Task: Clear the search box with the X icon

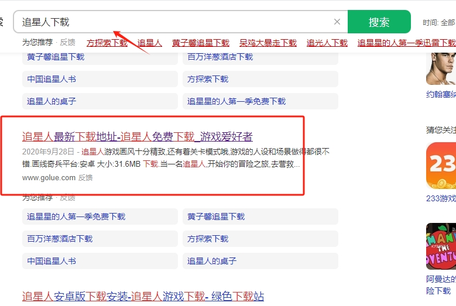Action: click(x=337, y=22)
